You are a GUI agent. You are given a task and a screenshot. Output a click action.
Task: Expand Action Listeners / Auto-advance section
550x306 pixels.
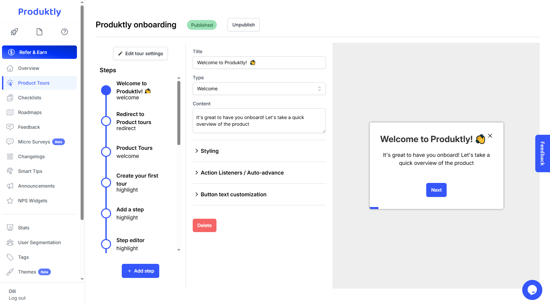(242, 173)
